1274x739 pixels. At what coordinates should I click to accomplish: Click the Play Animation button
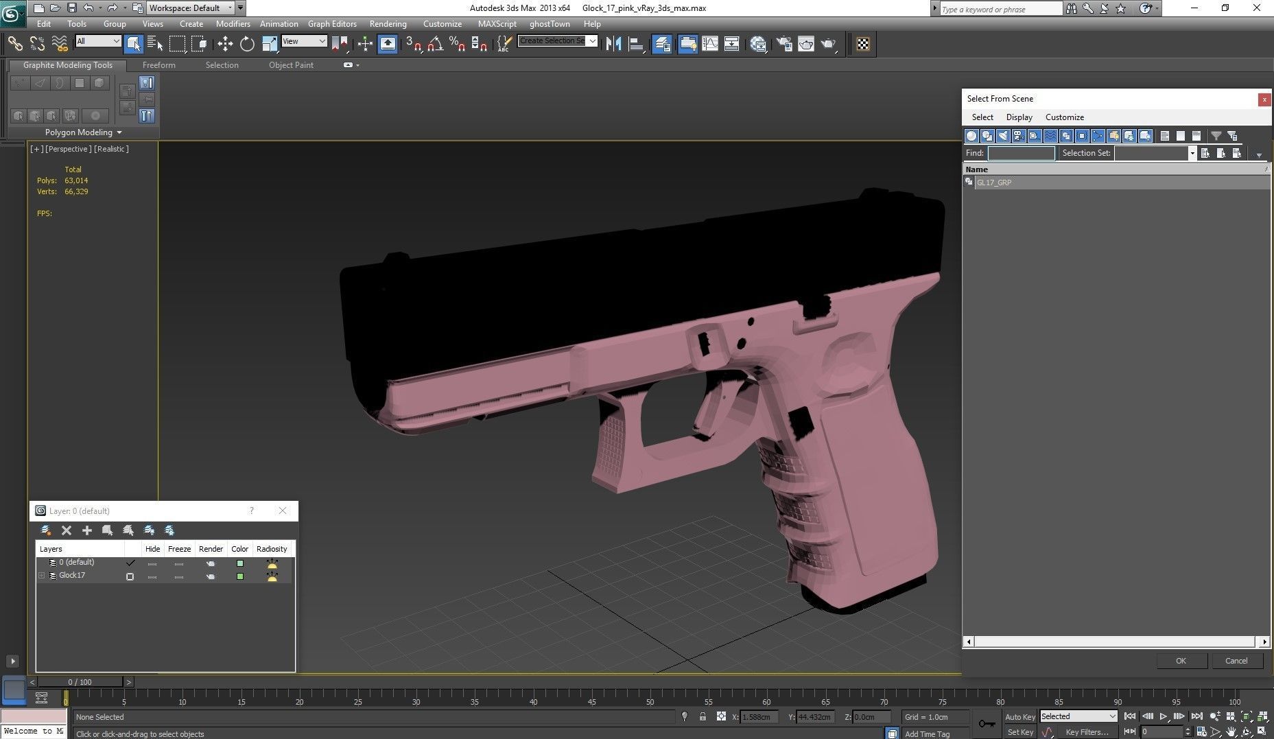(1164, 716)
